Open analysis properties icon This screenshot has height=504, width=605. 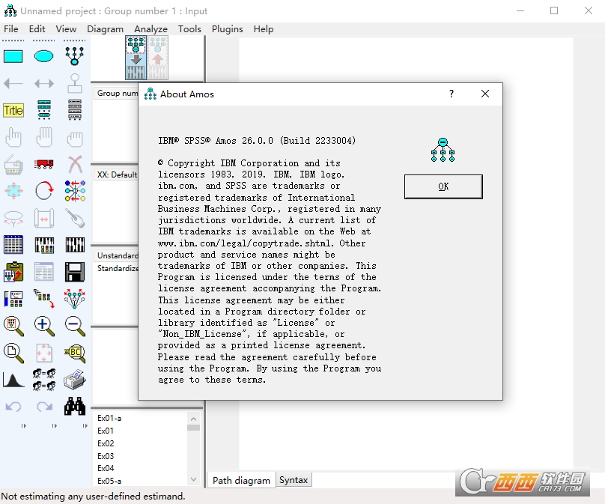[x=44, y=245]
